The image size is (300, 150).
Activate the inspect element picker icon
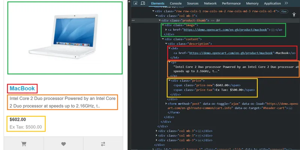(135, 3)
